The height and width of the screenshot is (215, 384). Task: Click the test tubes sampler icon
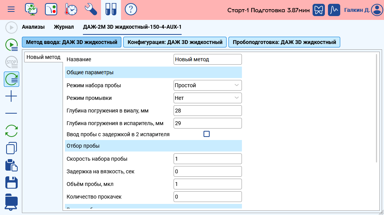coord(111,9)
